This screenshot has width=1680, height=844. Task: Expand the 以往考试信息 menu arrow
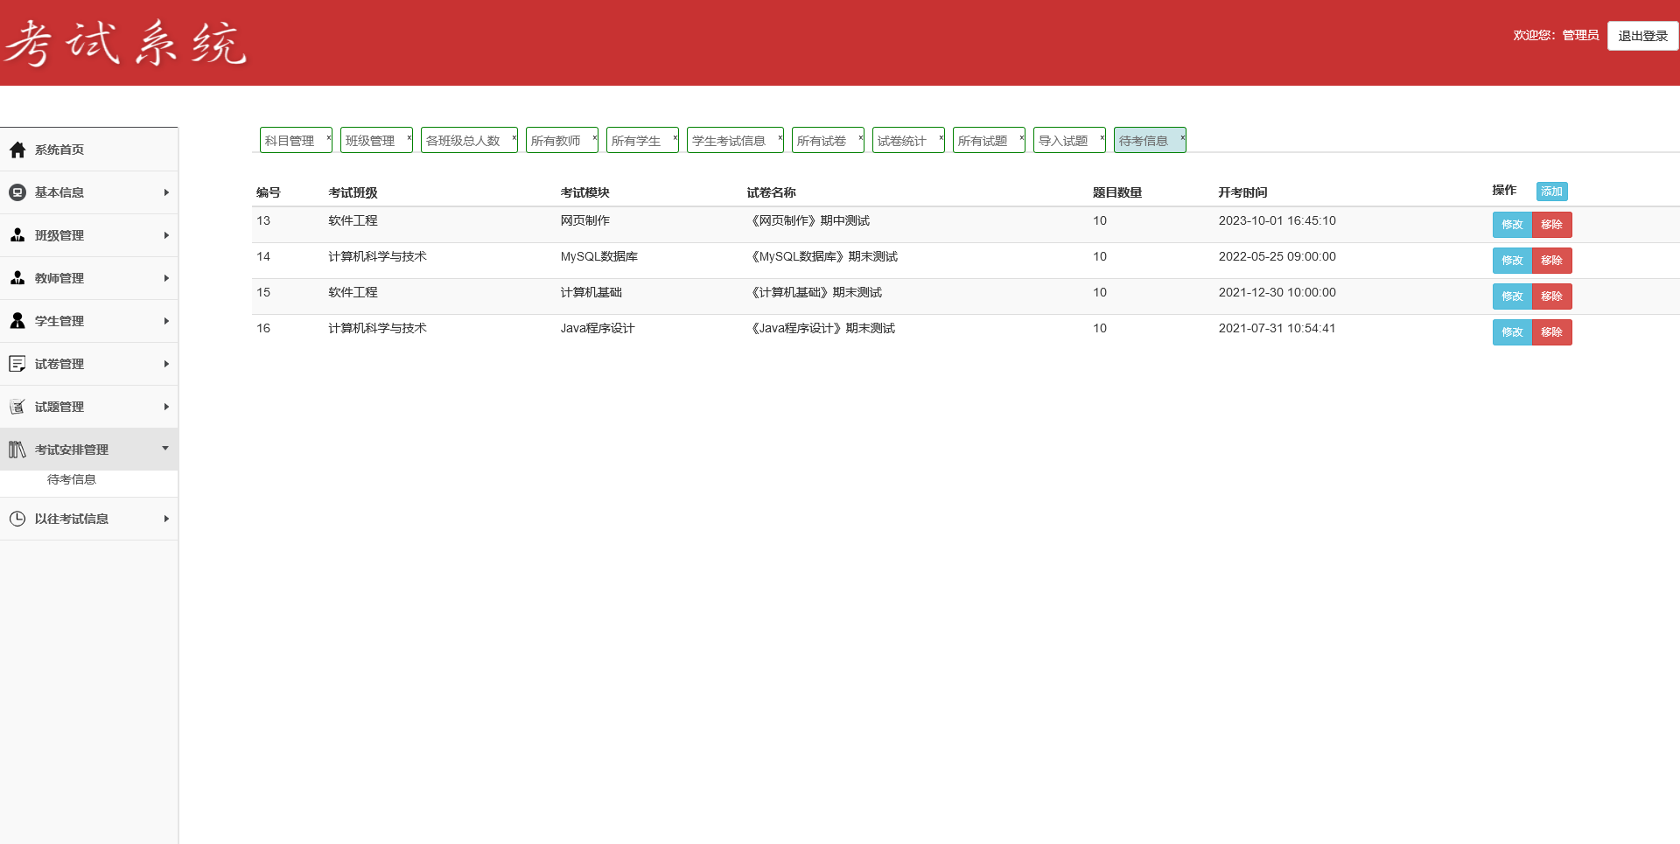coord(166,519)
